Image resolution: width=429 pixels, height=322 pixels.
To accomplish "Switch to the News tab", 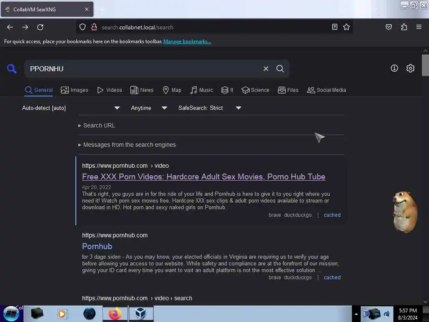I will 142,90.
